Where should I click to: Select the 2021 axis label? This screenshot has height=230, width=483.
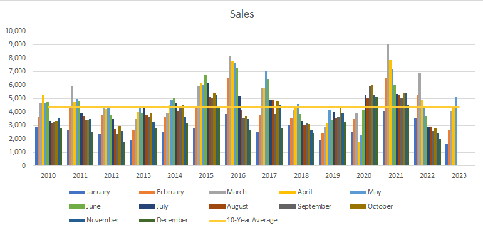pyautogui.click(x=395, y=175)
